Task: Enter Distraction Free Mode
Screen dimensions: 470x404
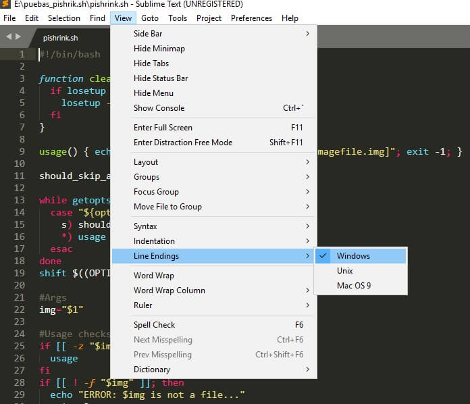Action: click(x=183, y=143)
